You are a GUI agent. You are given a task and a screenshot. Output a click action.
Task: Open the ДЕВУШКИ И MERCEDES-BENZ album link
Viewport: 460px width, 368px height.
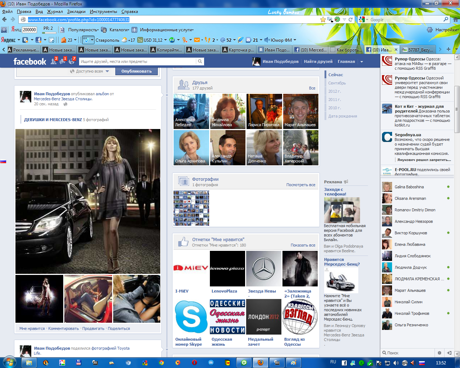[53, 120]
